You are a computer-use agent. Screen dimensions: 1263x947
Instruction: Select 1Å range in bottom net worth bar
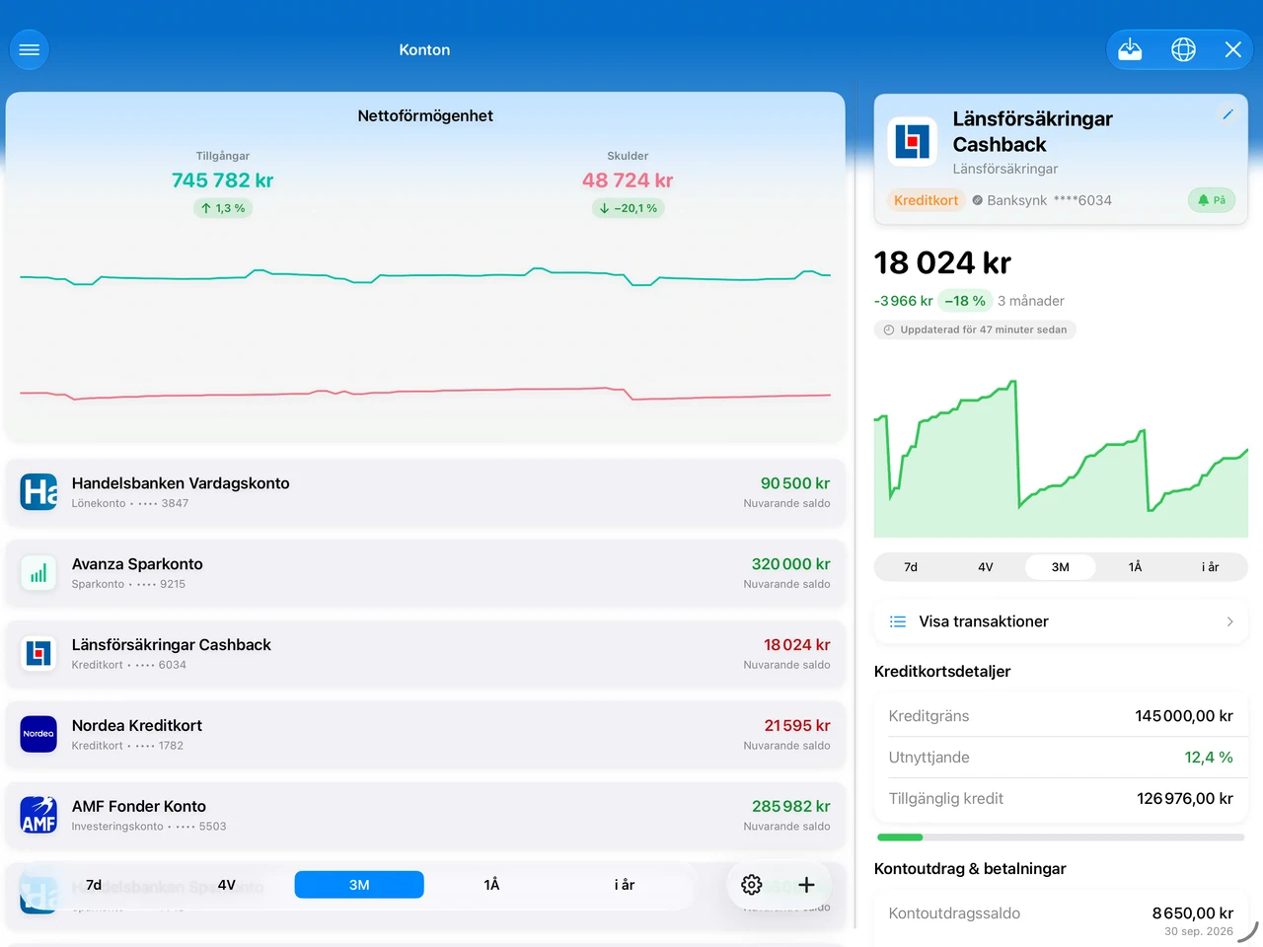491,885
